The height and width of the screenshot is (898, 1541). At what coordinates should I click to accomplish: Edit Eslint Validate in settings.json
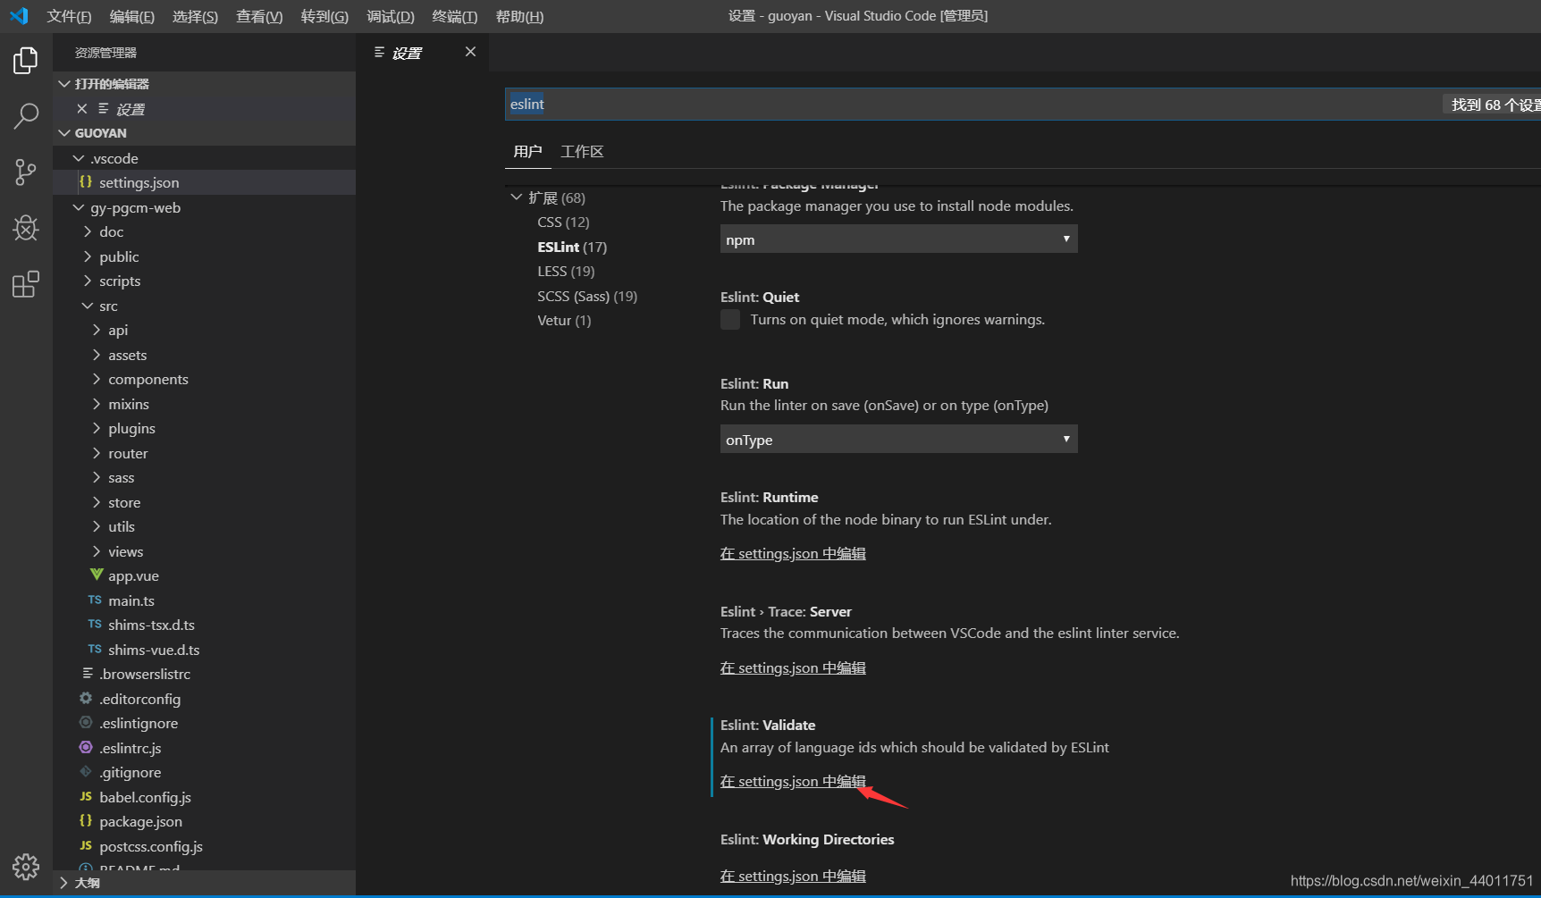(x=793, y=782)
